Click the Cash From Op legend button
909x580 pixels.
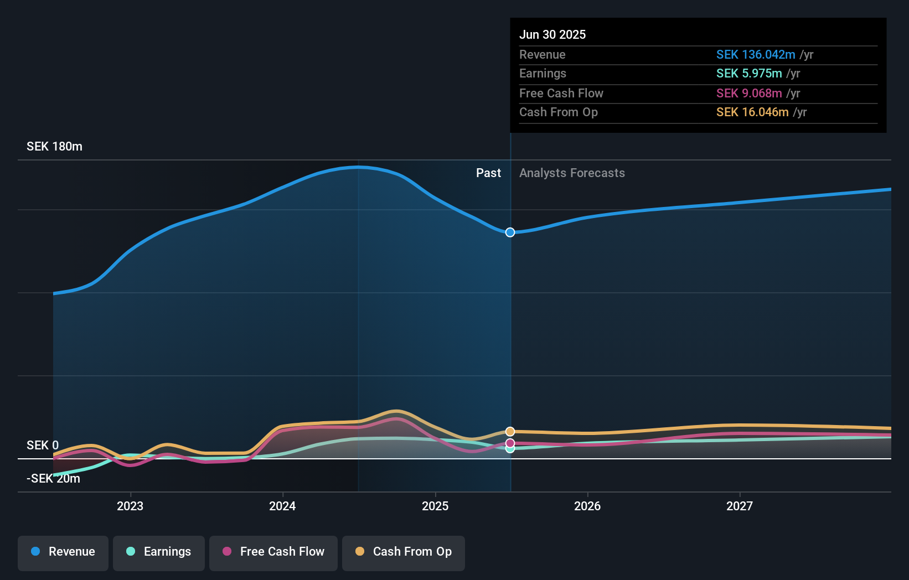point(403,552)
